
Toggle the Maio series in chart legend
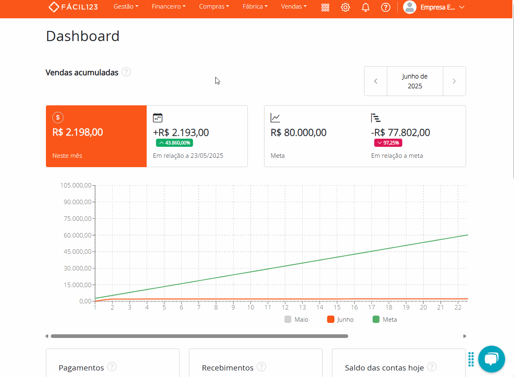click(297, 320)
